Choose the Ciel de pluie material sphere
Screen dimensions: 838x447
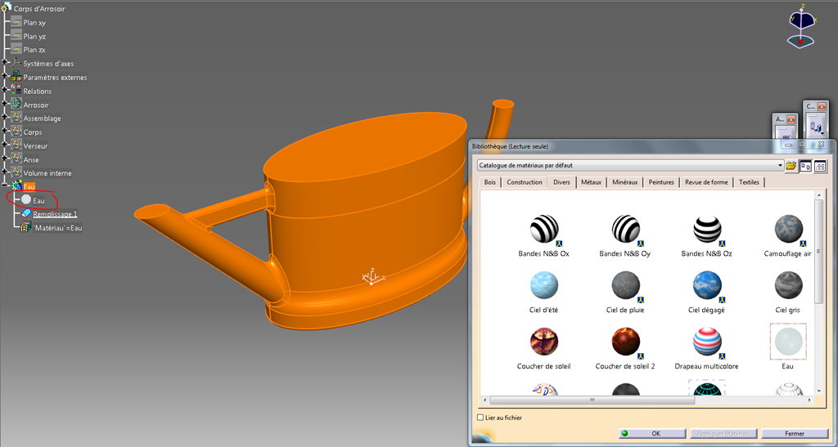pyautogui.click(x=625, y=285)
